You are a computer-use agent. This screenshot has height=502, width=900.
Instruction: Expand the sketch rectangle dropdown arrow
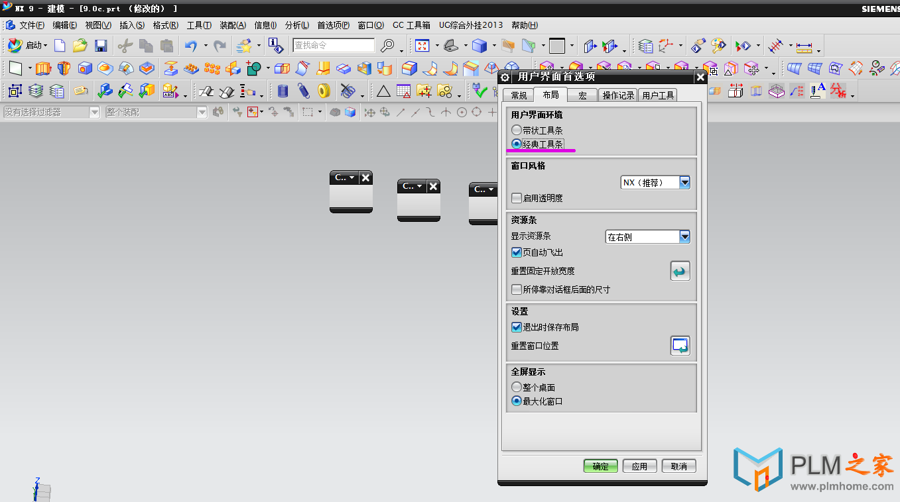(30, 68)
